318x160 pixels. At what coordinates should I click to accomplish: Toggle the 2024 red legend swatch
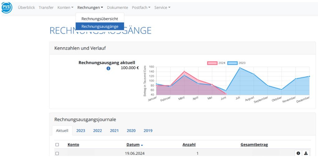[x=212, y=63]
